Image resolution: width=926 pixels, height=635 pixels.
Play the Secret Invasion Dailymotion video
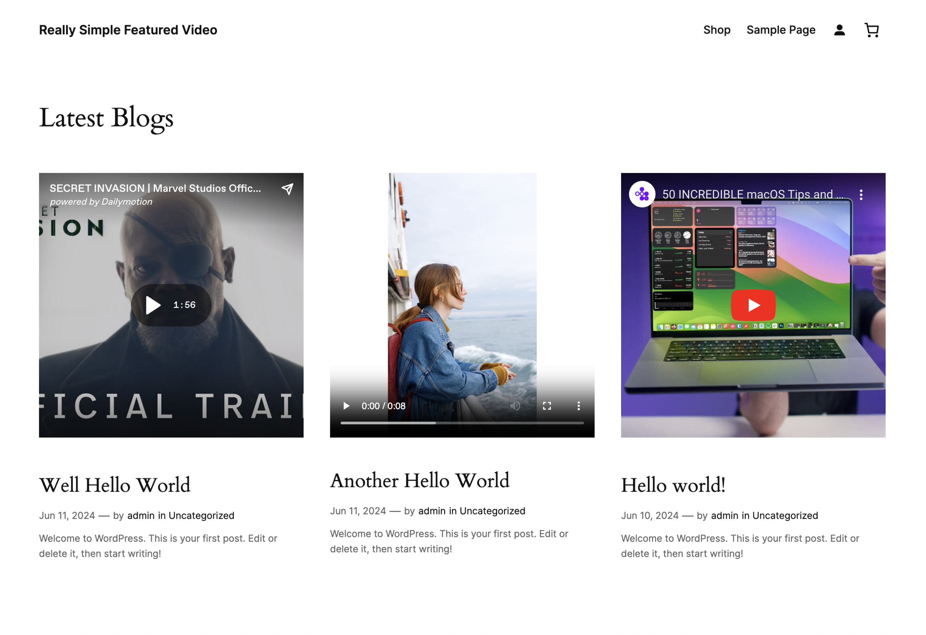(x=171, y=305)
